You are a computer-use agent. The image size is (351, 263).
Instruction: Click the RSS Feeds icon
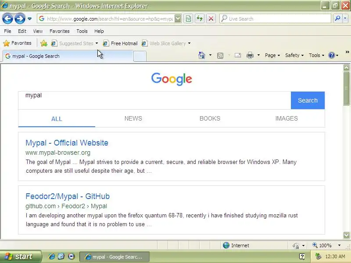pyautogui.click(x=220, y=56)
